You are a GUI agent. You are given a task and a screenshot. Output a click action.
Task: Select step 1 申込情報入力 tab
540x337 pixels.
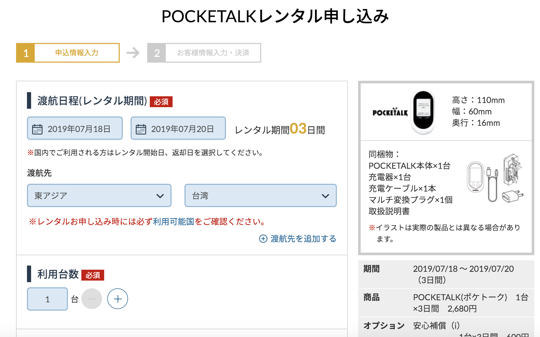click(68, 53)
